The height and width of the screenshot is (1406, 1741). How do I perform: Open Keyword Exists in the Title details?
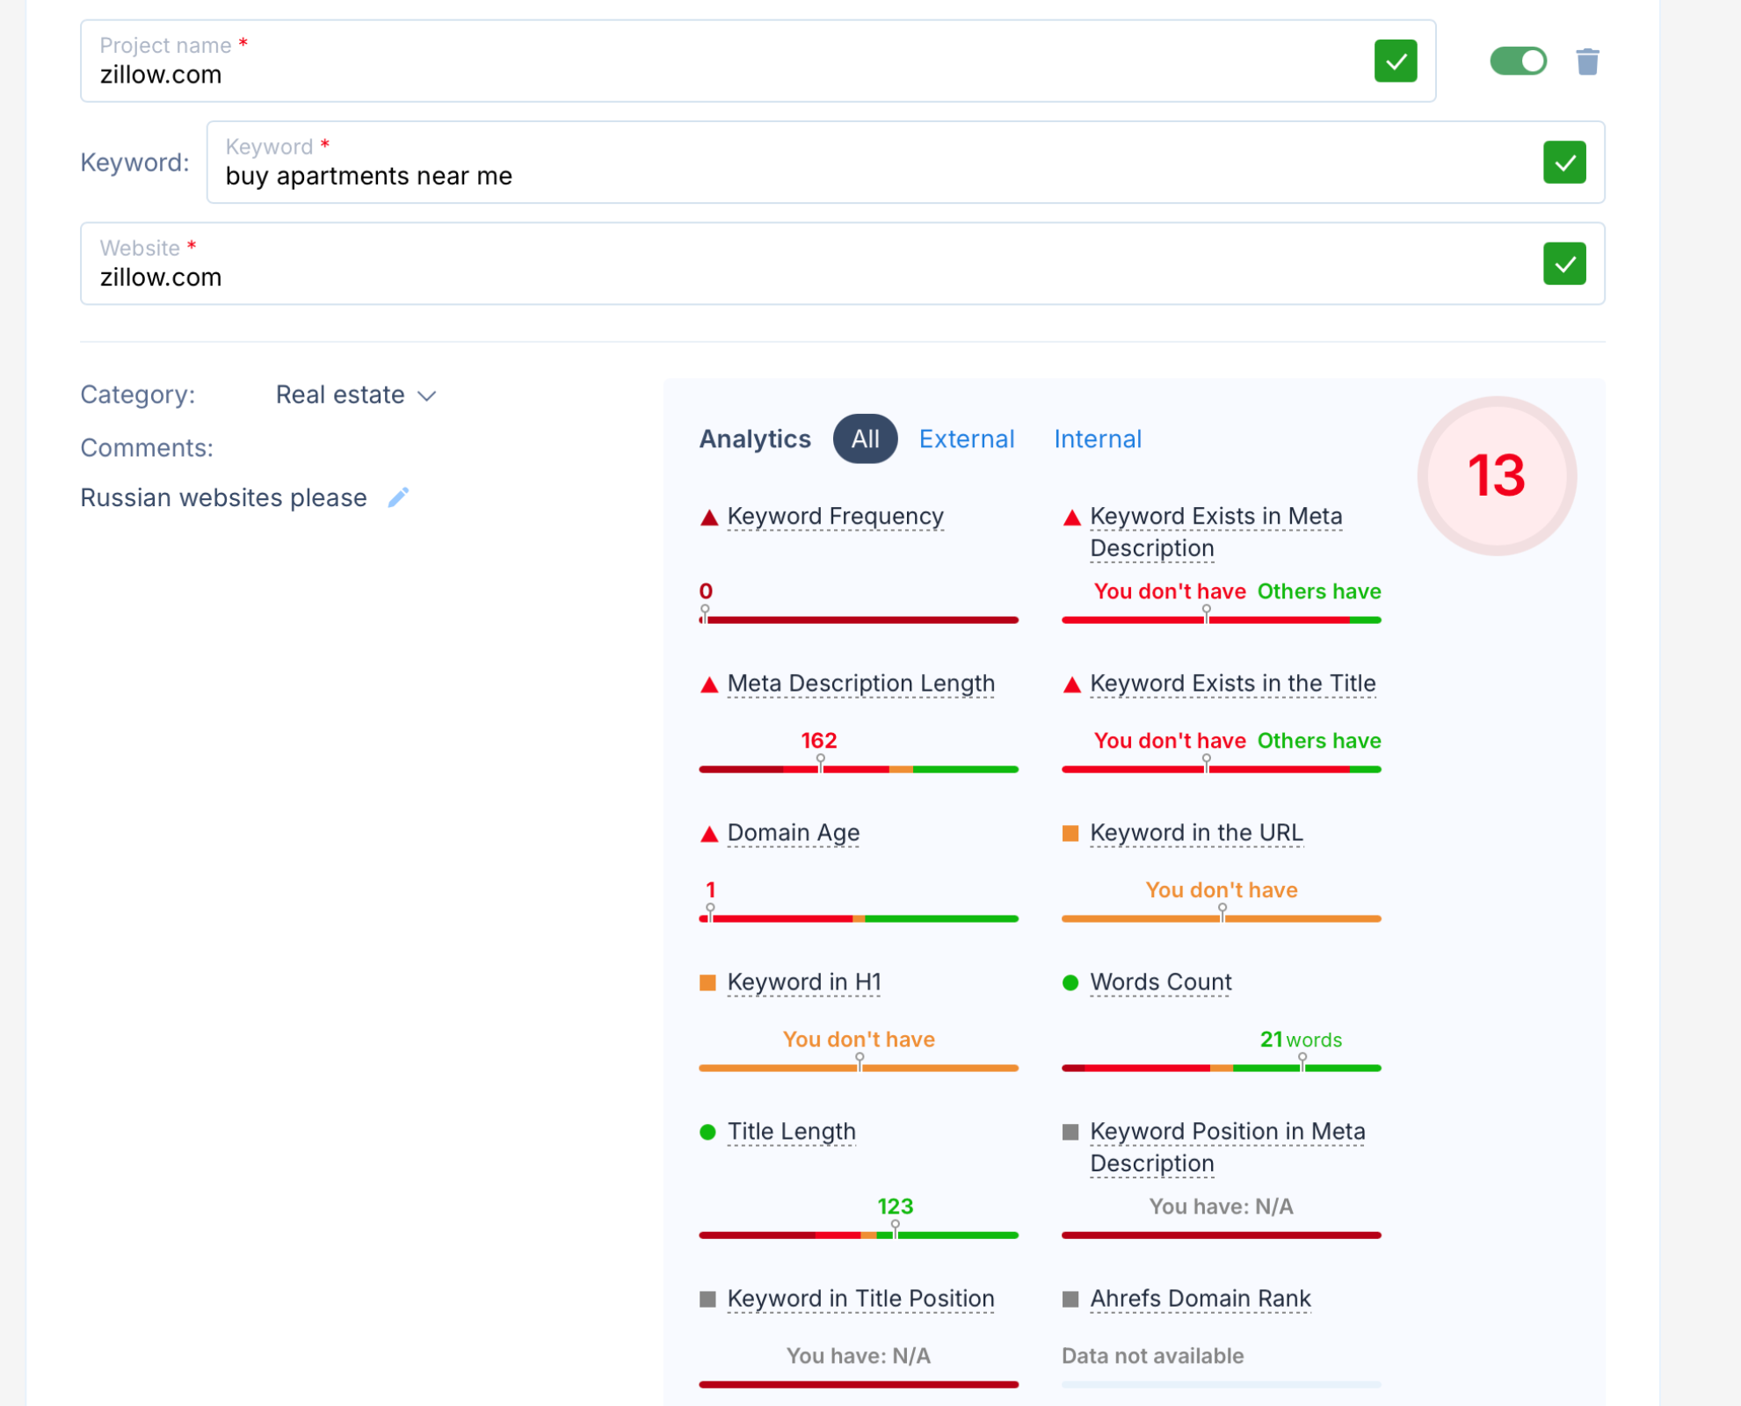click(x=1232, y=683)
